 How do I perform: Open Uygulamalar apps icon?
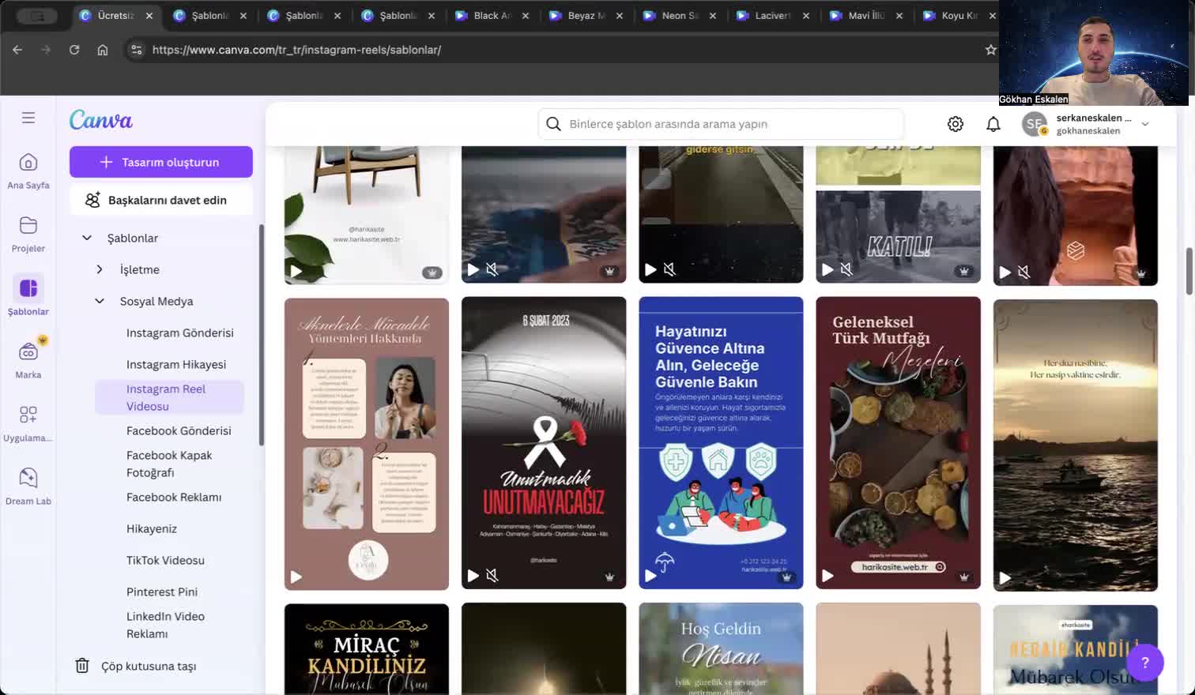[28, 415]
